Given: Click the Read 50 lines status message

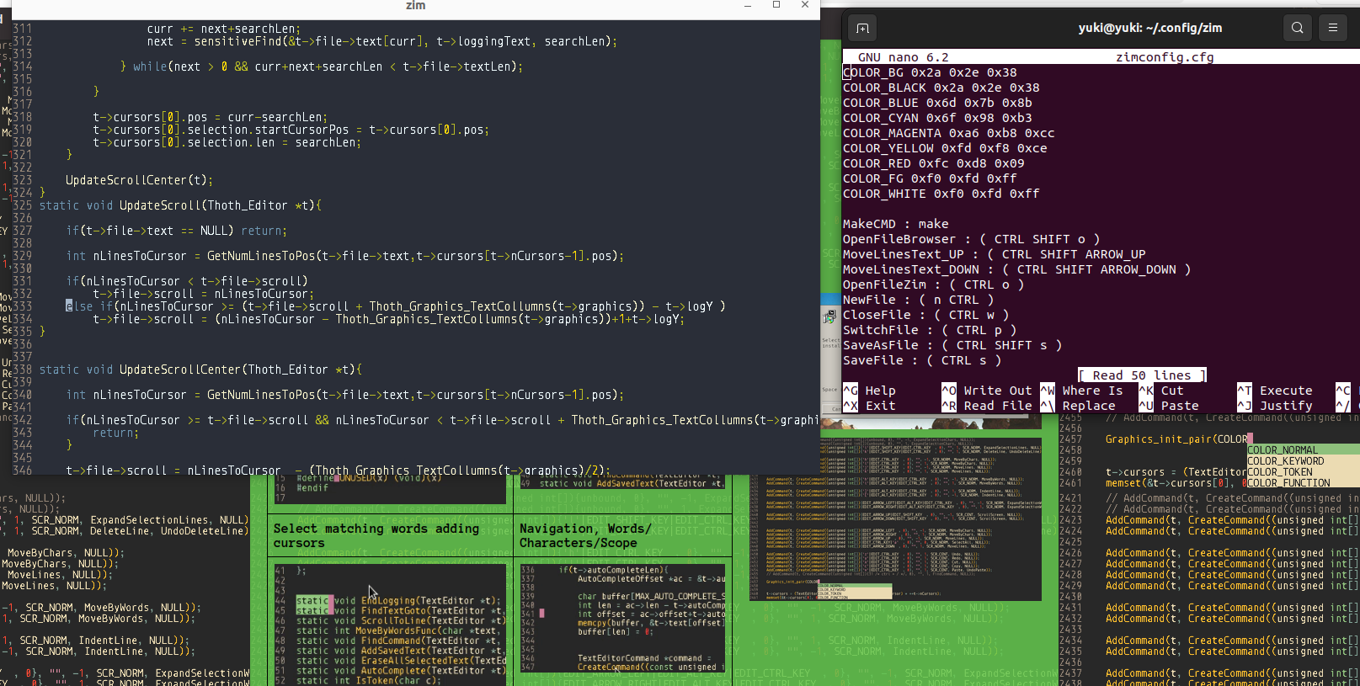Looking at the screenshot, I should point(1142,375).
